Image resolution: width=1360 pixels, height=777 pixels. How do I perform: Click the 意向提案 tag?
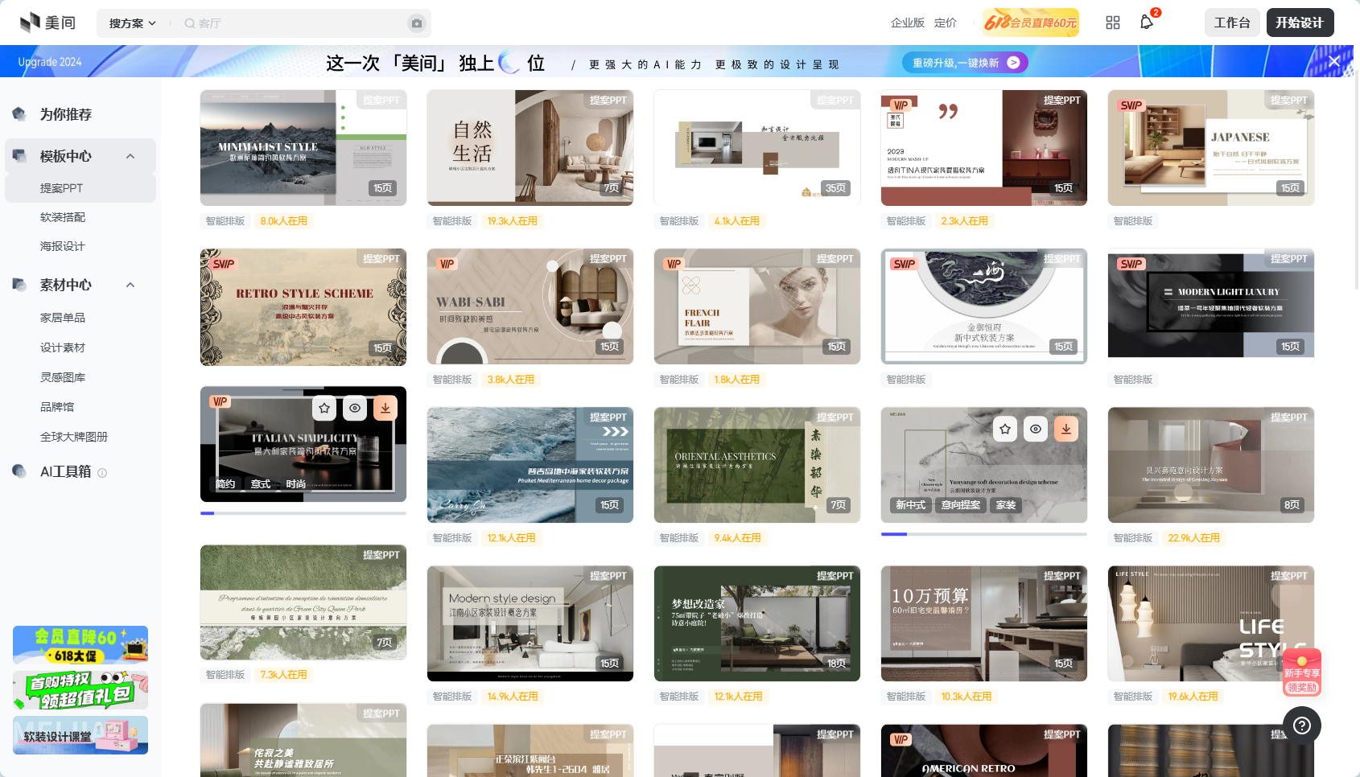point(961,504)
